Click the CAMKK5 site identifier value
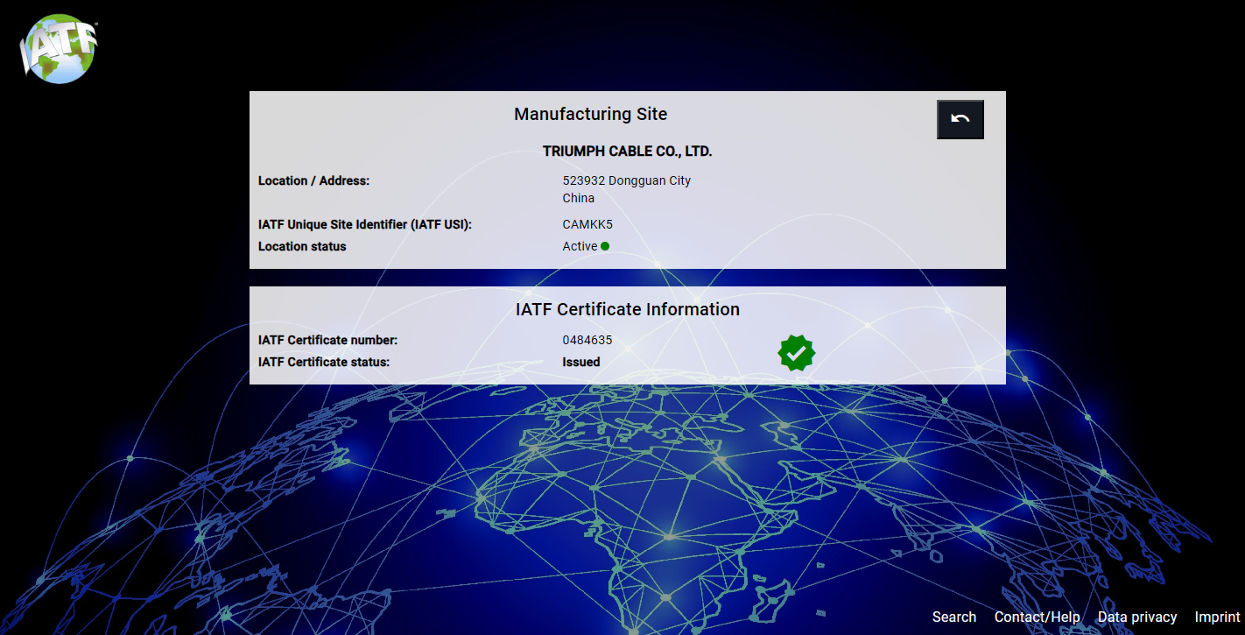The image size is (1245, 635). (587, 224)
